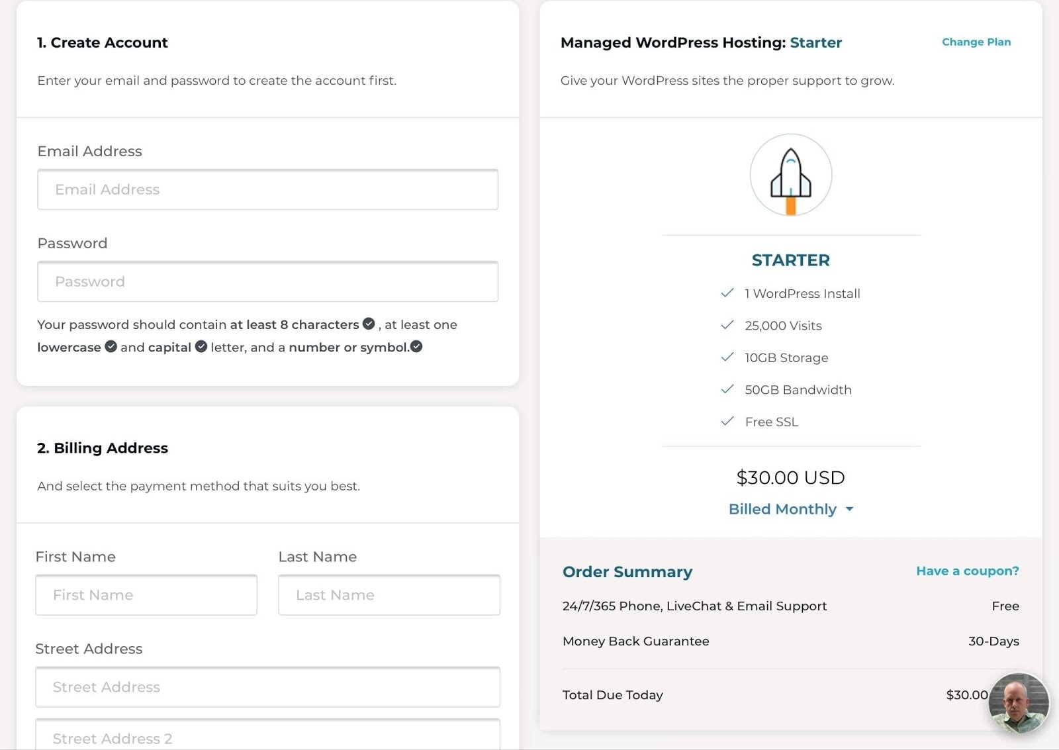1059x750 pixels.
Task: Focus the Password input field
Action: point(267,281)
